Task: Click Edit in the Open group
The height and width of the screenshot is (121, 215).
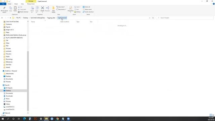Action: [77, 9]
